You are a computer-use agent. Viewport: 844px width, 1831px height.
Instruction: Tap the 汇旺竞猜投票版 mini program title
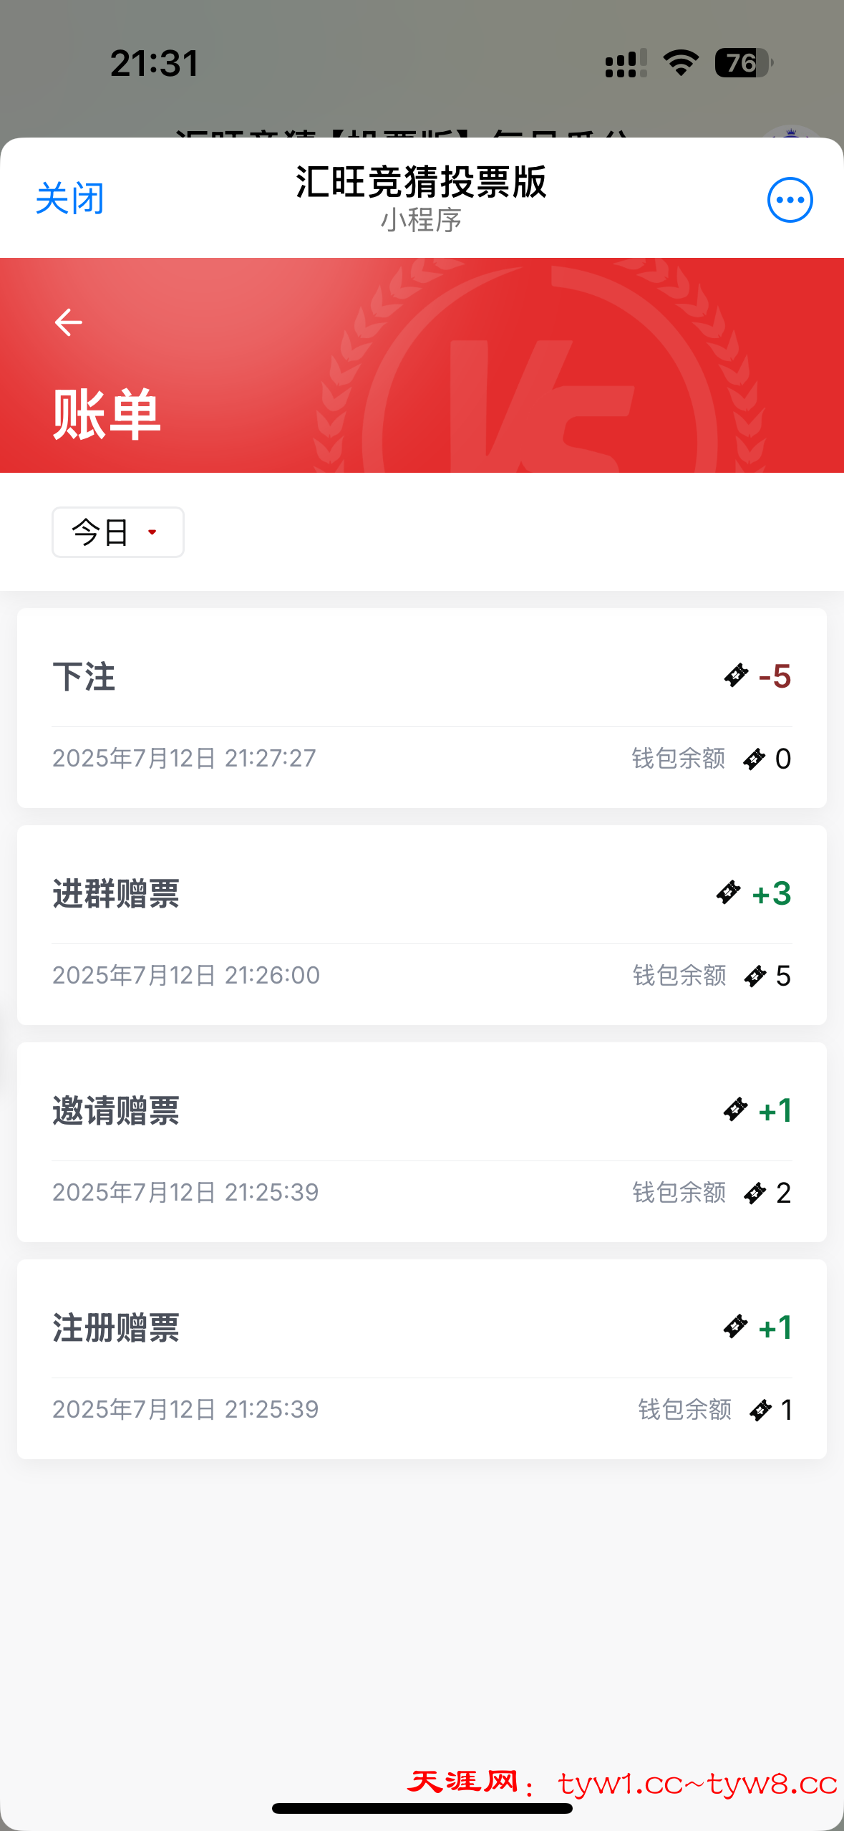click(x=421, y=182)
